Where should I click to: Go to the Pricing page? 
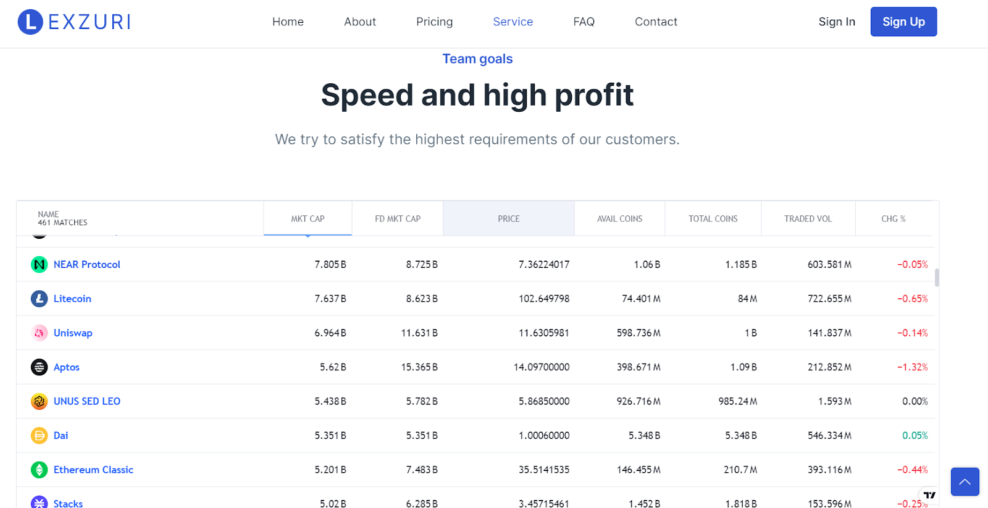pyautogui.click(x=434, y=22)
